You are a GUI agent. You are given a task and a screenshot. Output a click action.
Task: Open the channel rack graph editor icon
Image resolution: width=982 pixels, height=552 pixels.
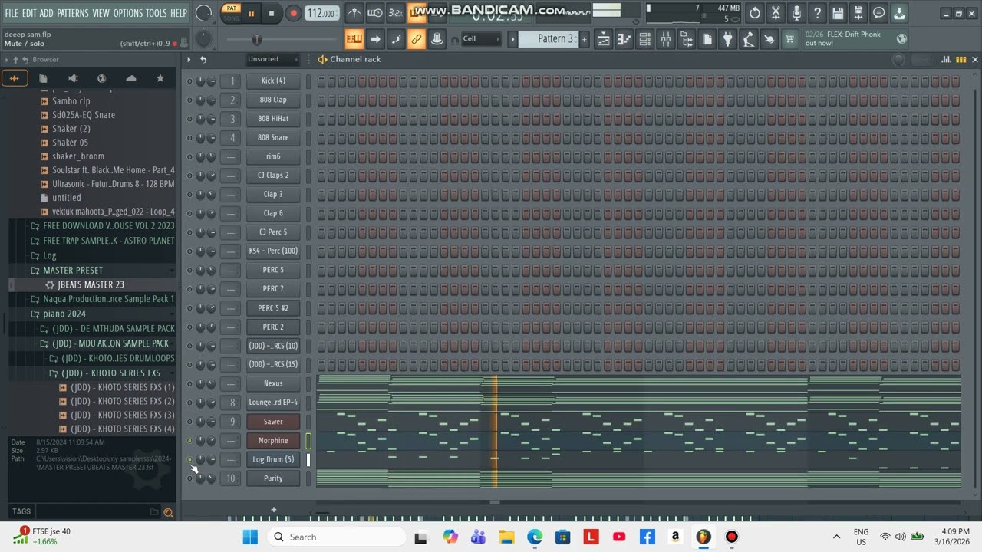(x=947, y=60)
